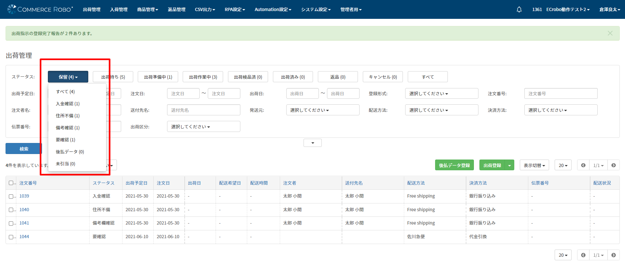Click the 後払データ登録 button
Screen dimensions: 625x271
(x=454, y=165)
